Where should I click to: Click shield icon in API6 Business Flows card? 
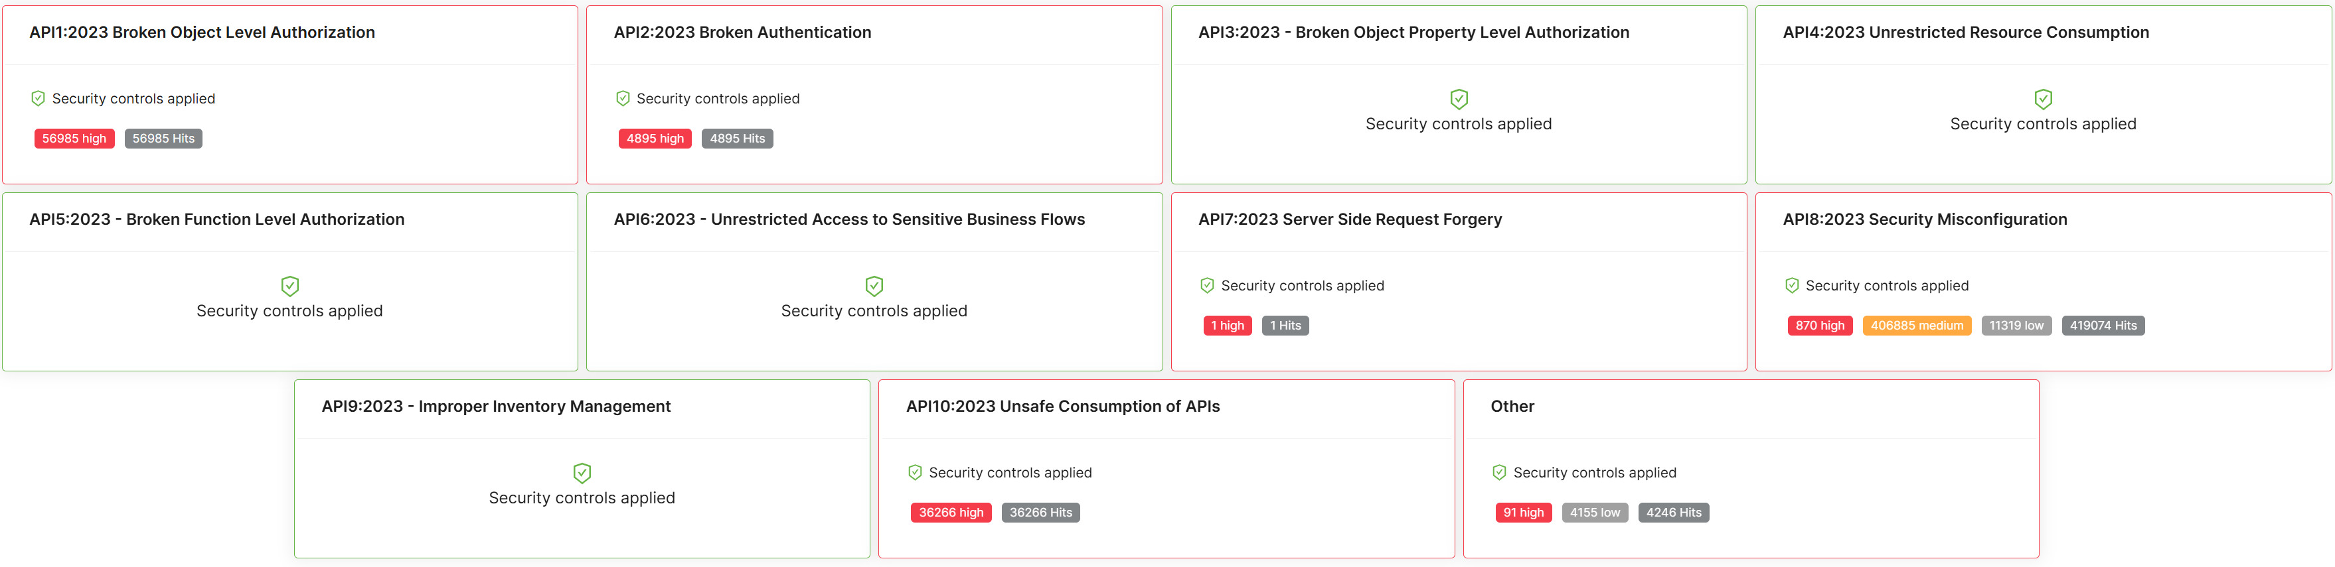[874, 286]
